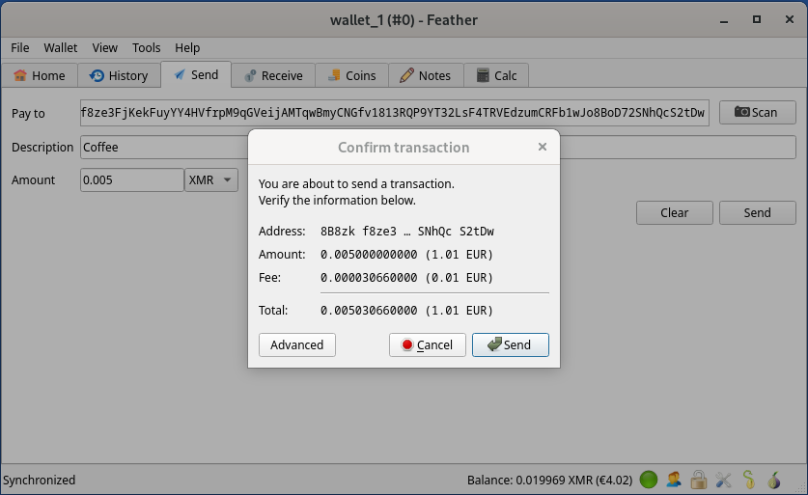
Task: Click the Pay to address field
Action: point(394,113)
